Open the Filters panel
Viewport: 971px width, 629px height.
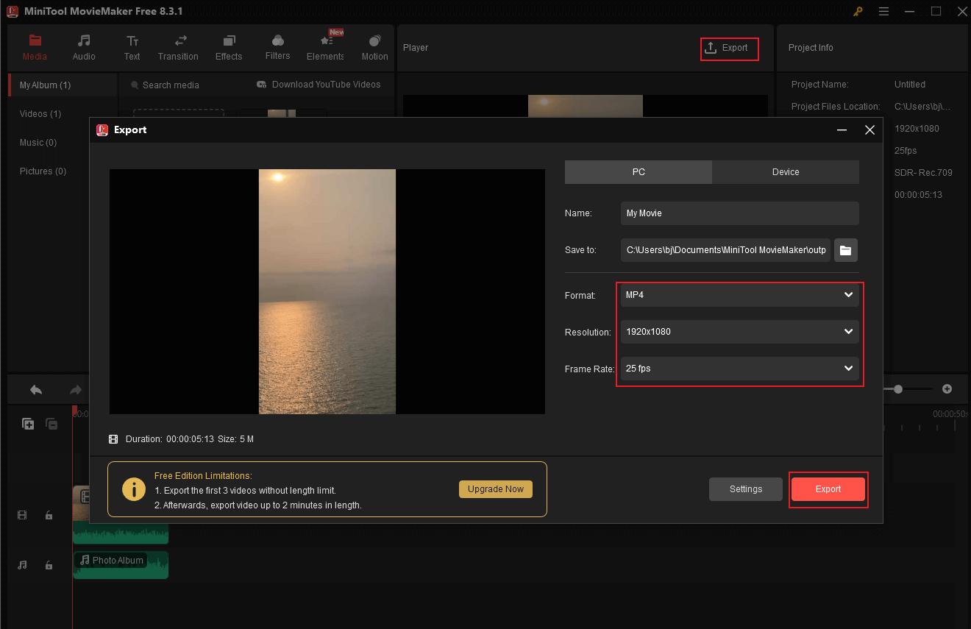[277, 42]
